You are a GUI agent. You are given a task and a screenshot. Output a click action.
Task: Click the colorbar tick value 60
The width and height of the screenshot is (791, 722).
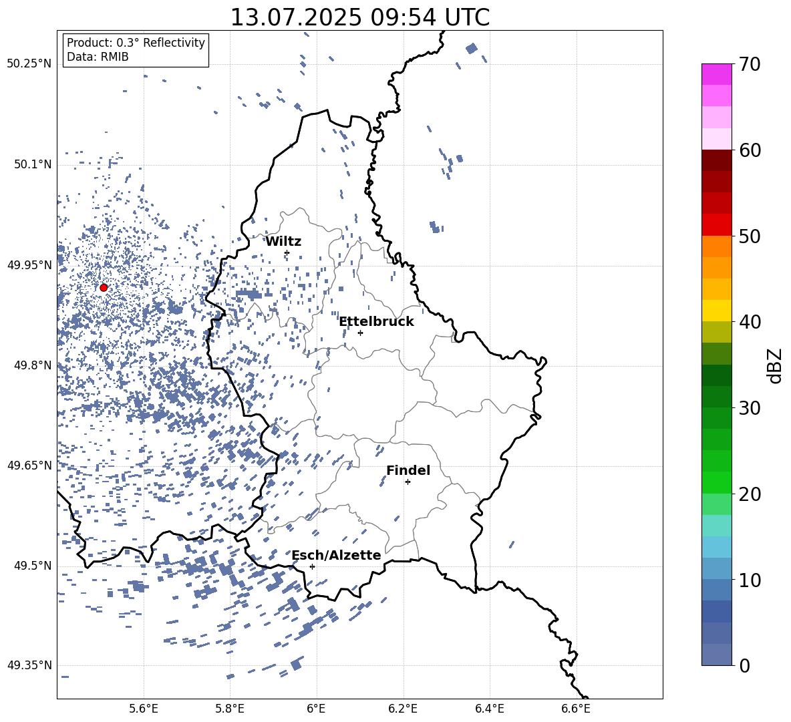(x=750, y=150)
